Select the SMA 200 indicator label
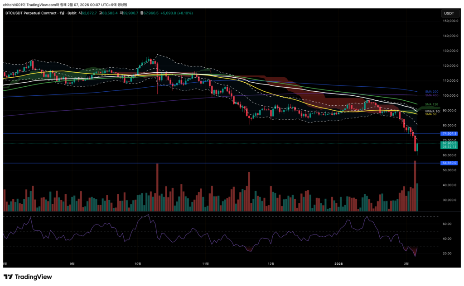This screenshot has width=464, height=286. (431, 92)
